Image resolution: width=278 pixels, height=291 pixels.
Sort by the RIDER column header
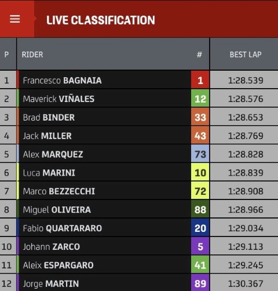pyautogui.click(x=32, y=54)
